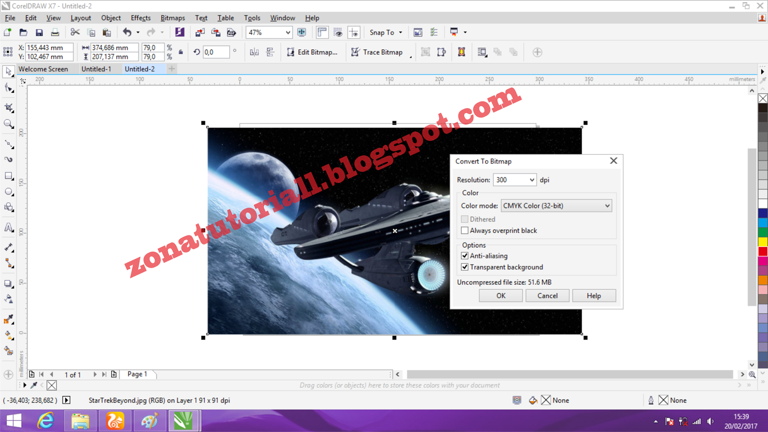Click Cancel in Convert To Bitmap

click(547, 296)
